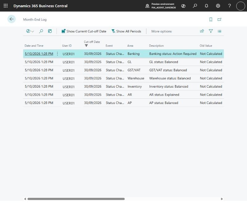Select the 'Warehouse status: Balanced' cell
This screenshot has height=207, width=247.
point(170,78)
